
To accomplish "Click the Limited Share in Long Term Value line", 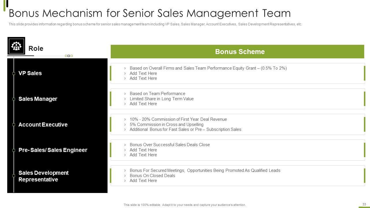I will click(x=162, y=99).
